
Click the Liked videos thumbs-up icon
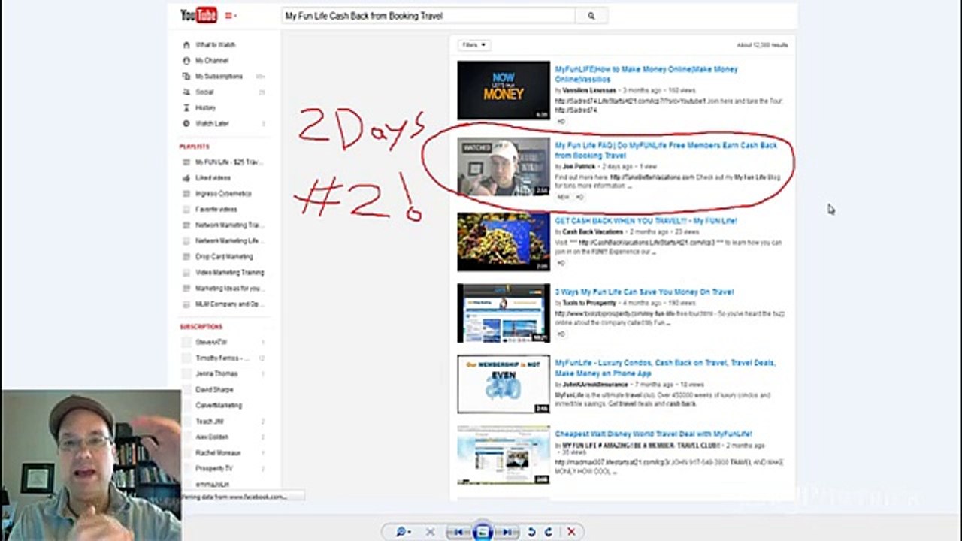click(x=186, y=178)
